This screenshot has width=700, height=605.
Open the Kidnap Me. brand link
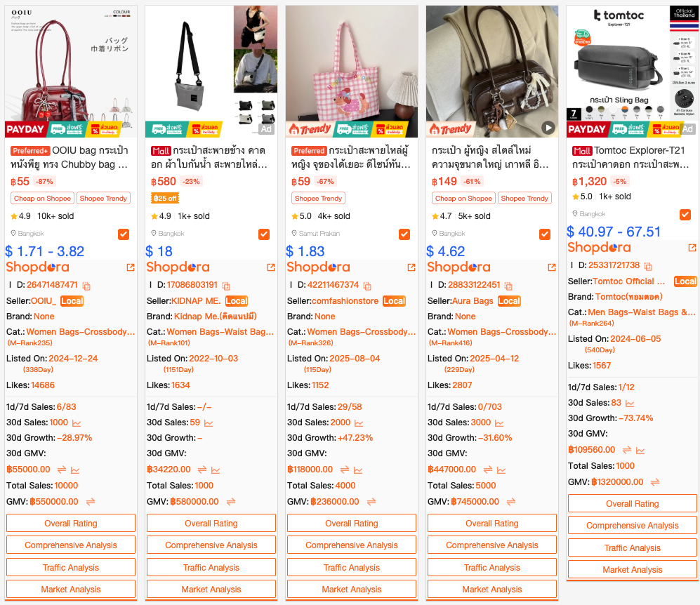tap(215, 317)
